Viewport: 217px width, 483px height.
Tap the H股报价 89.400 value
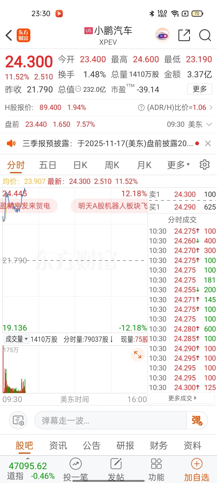pyautogui.click(x=50, y=107)
